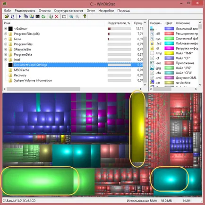Click the blue play arrow toolbar icon
The height and width of the screenshot is (205, 205).
pos(20,17)
